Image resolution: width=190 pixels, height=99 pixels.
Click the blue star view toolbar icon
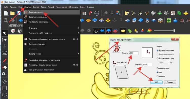click(x=102, y=31)
